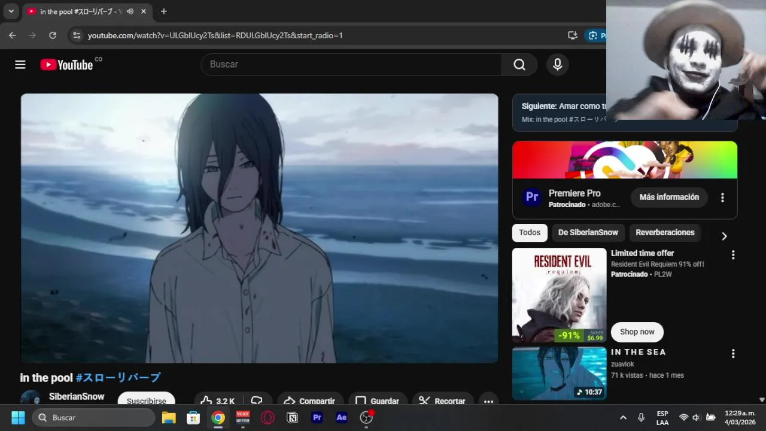
Task: Open options menu for Premiere Pro ad
Action: pos(722,198)
